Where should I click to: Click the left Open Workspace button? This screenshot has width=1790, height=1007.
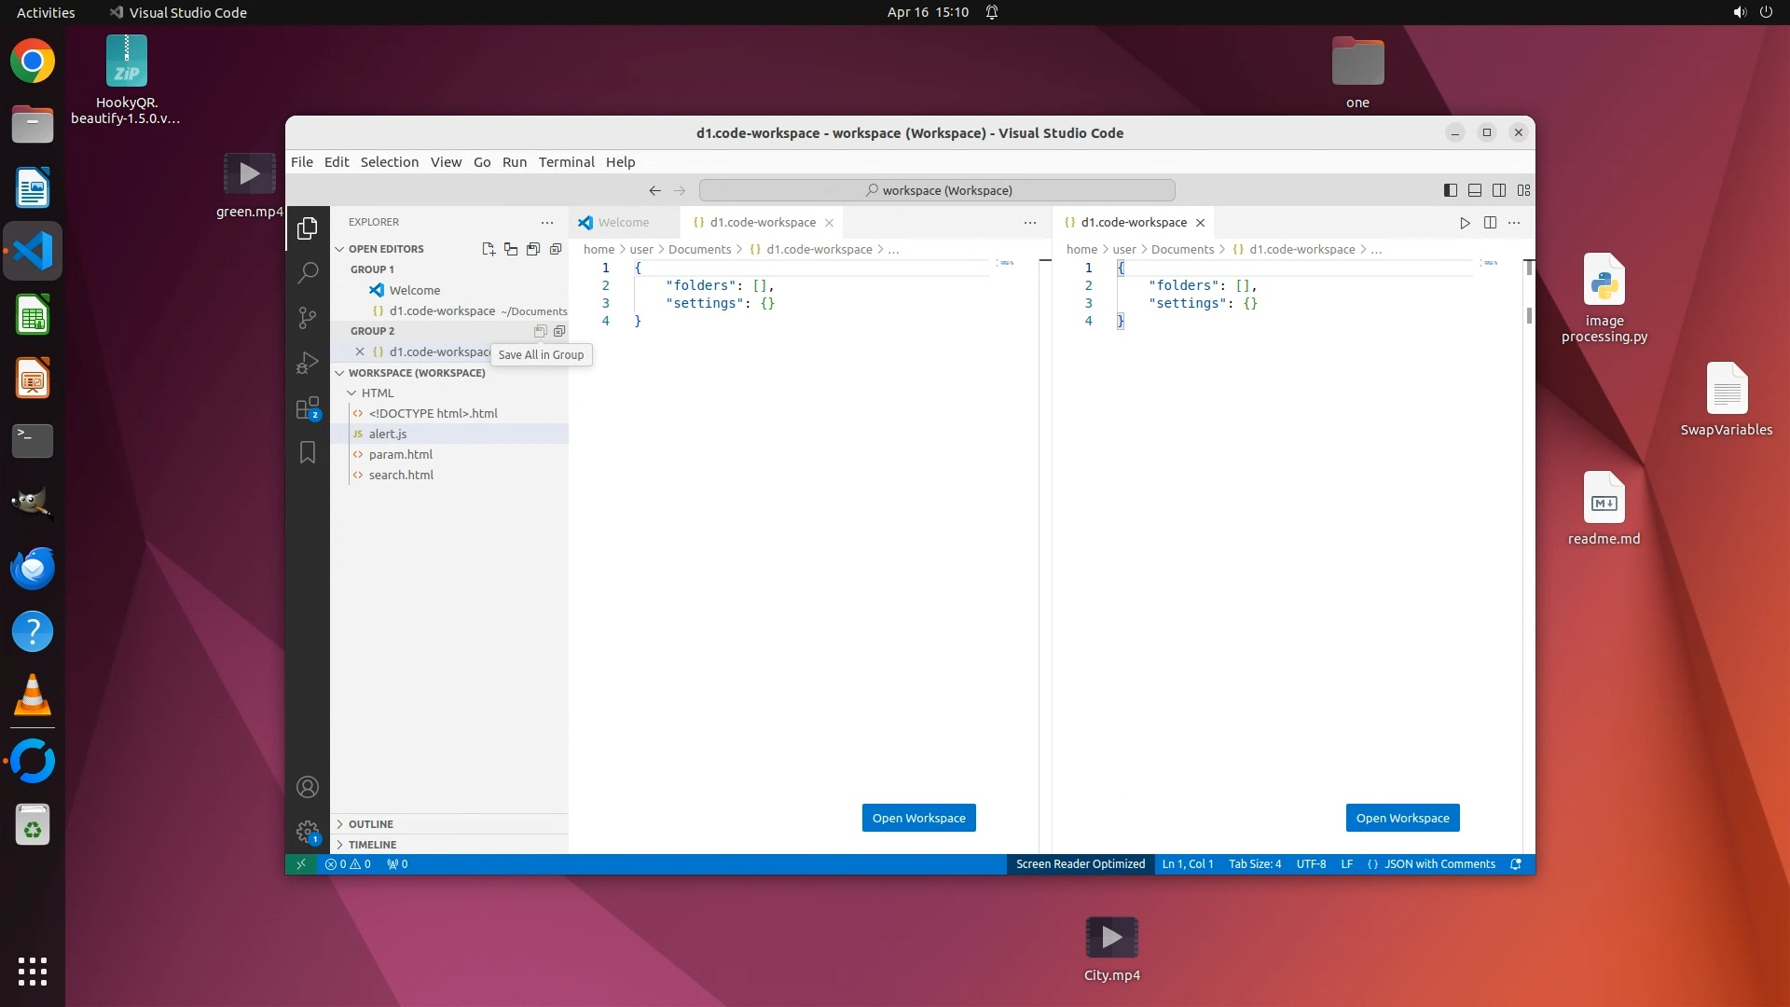tap(918, 818)
